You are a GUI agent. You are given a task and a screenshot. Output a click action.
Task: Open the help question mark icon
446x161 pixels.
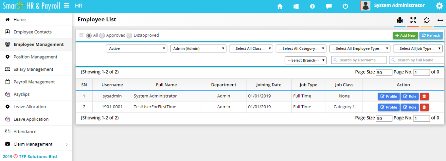coord(312,6)
